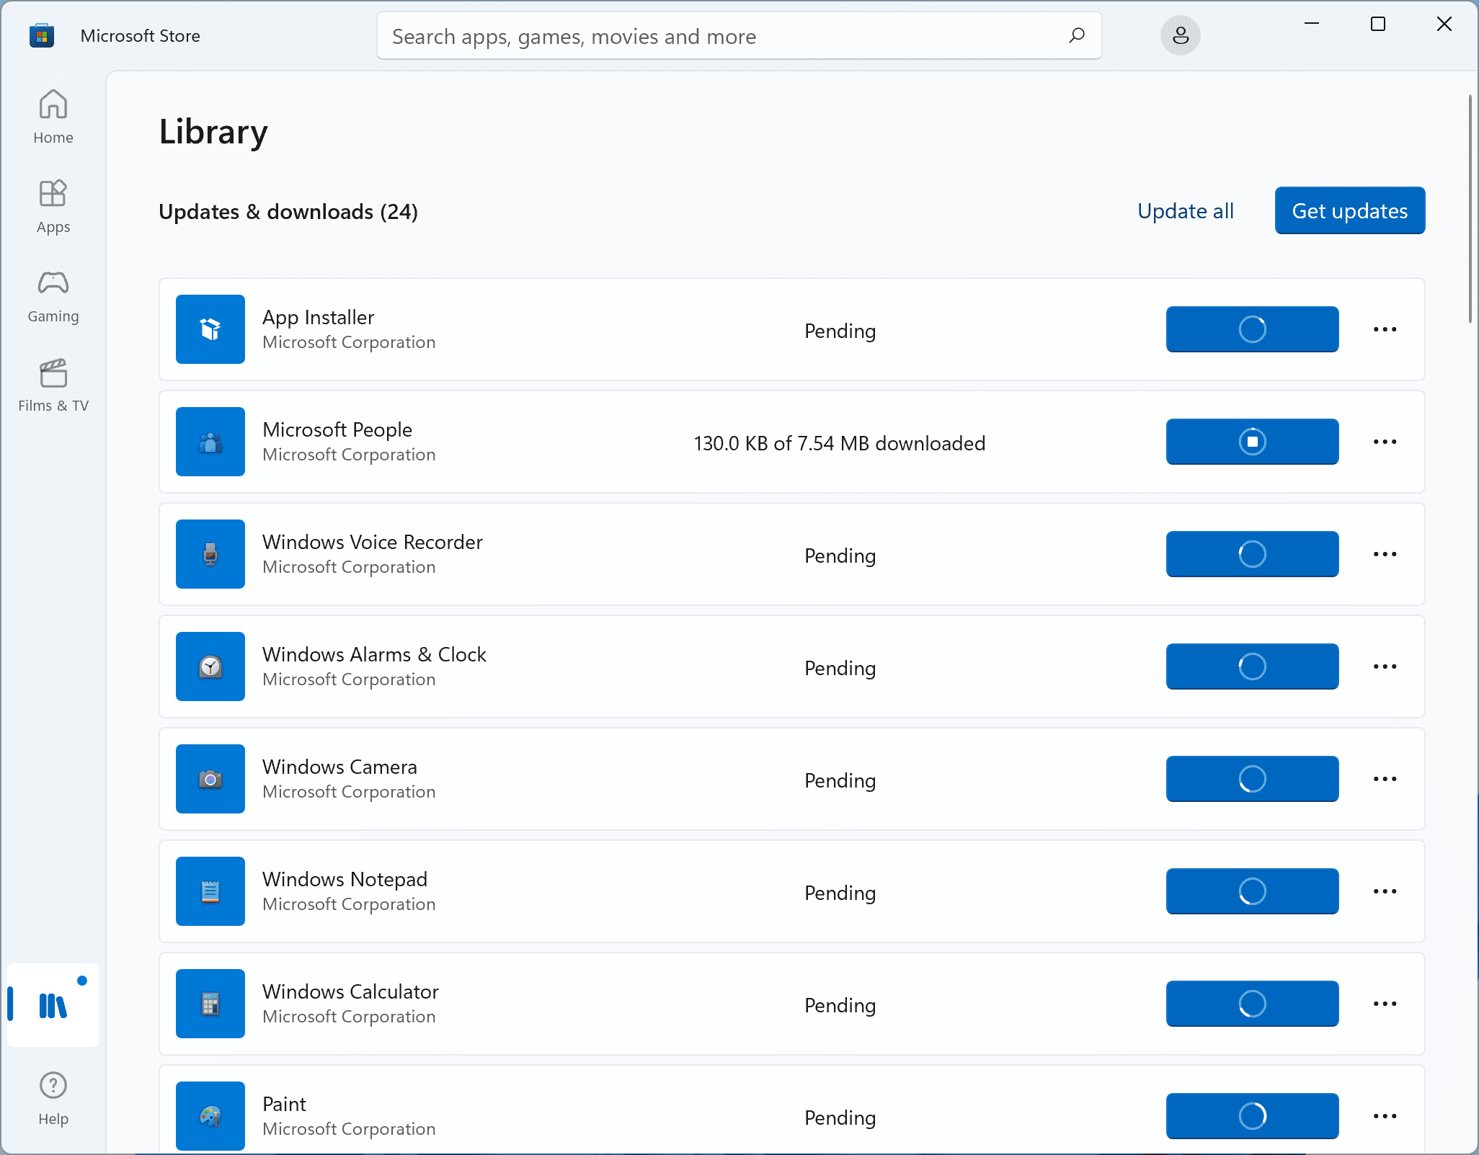The image size is (1479, 1155).
Task: Click pending spinner button for Windows Notepad
Action: tap(1253, 891)
